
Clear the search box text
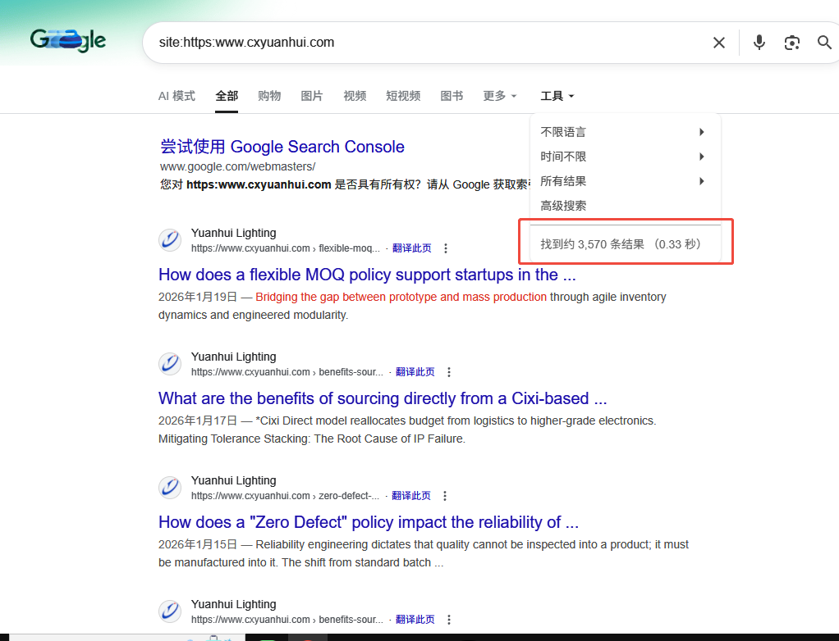point(718,43)
